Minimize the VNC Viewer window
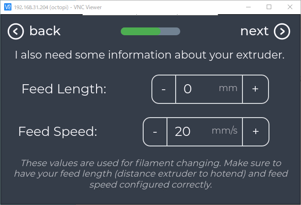This screenshot has width=301, height=205. click(x=248, y=7)
